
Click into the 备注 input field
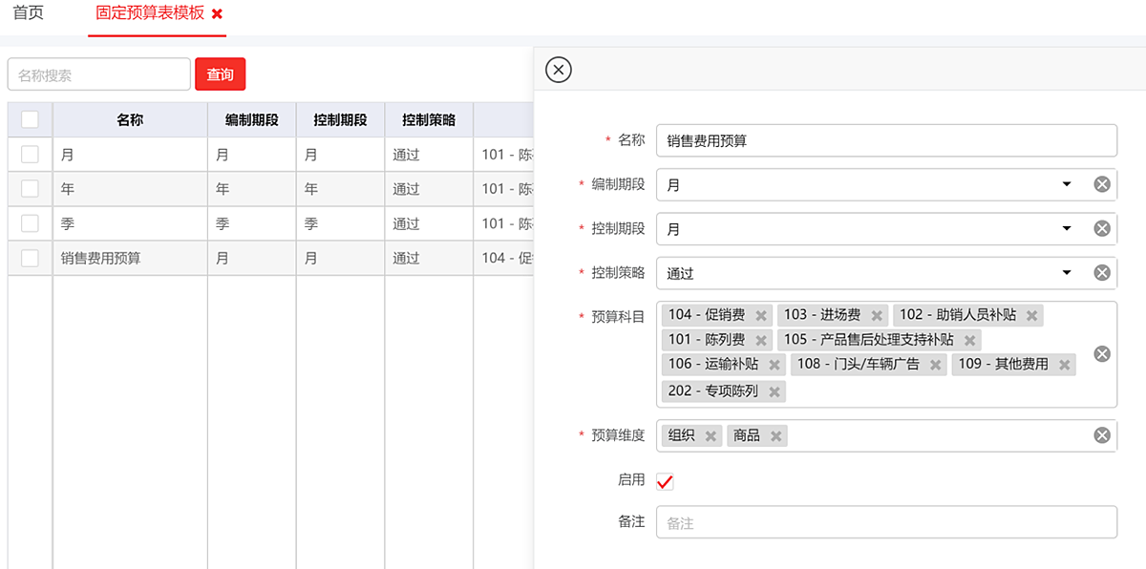click(885, 522)
